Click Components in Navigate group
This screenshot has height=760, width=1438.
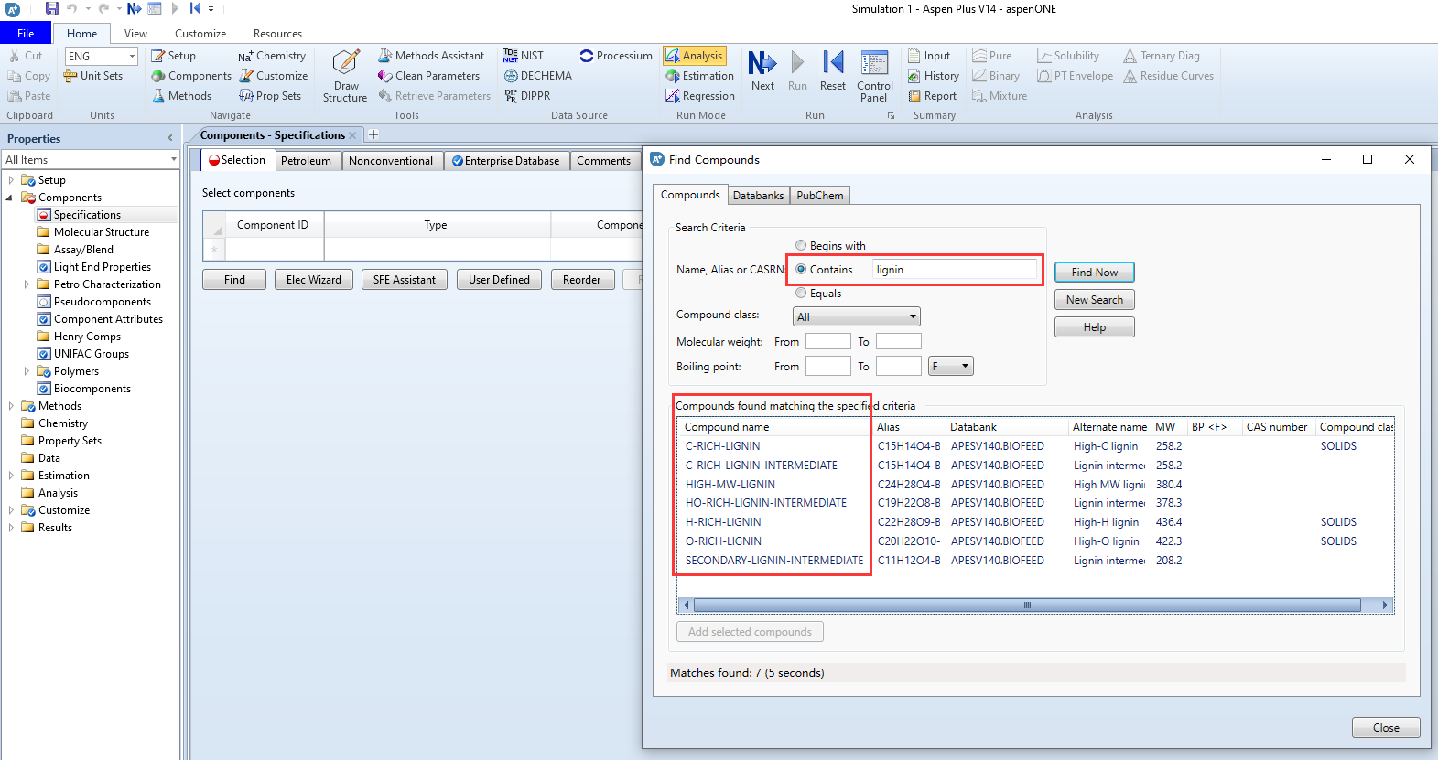(191, 76)
